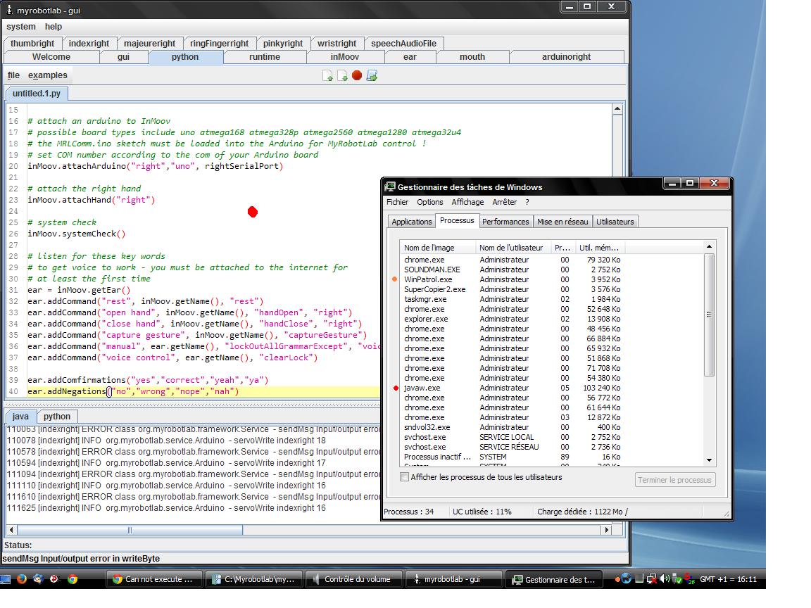
Task: Open the Applications tab in Task Manager
Action: pyautogui.click(x=411, y=221)
